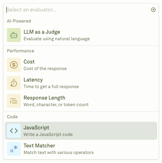Click 'Match text with various operators' text

[x=58, y=153]
